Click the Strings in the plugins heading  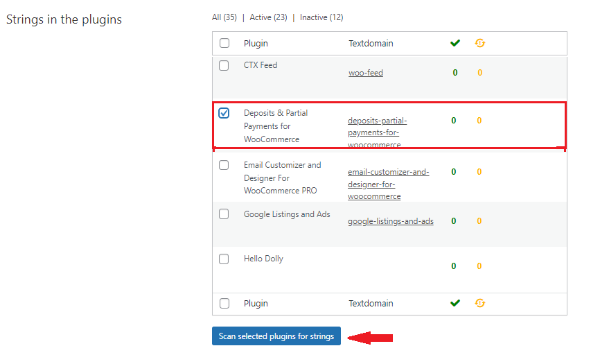(64, 19)
